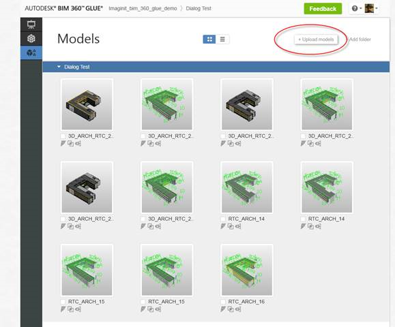Open the right RTC_ARCH_15 thumbnail

166,270
